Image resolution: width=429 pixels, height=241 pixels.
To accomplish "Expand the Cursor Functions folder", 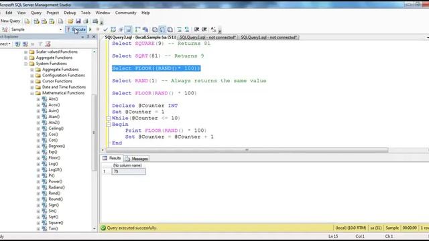I will point(32,82).
